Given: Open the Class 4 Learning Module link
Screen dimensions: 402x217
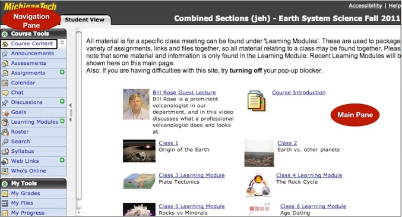Looking at the screenshot, I should (x=309, y=175).
